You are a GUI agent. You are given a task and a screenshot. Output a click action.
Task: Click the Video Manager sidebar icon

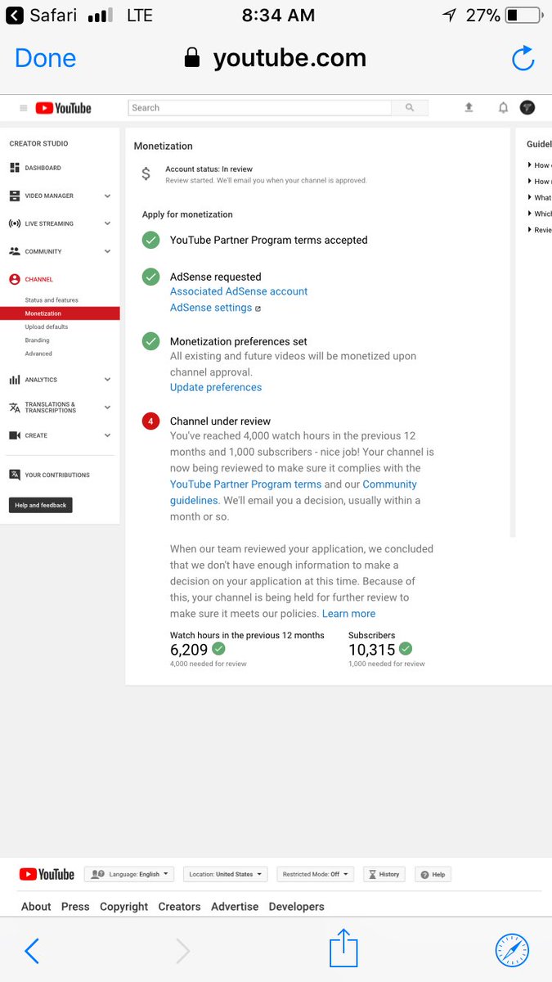(x=15, y=196)
